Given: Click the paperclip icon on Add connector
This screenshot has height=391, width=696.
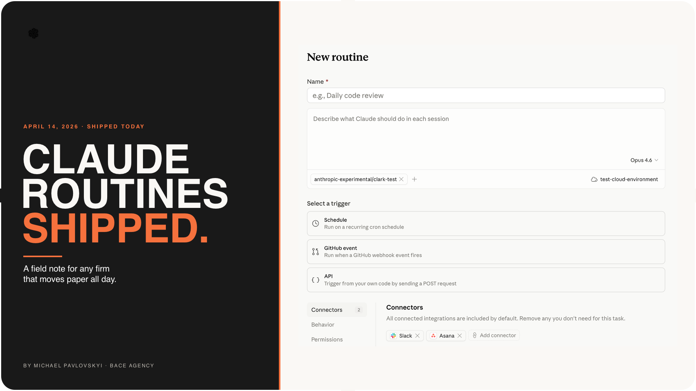Looking at the screenshot, I should pyautogui.click(x=475, y=335).
